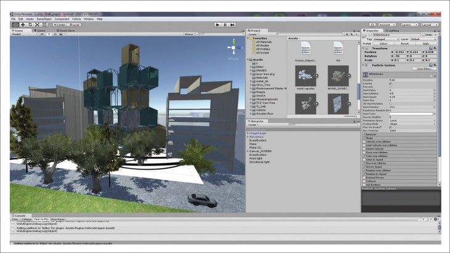Click the Pause playback icon
Viewport: 450px width, 253px height.
(225, 25)
